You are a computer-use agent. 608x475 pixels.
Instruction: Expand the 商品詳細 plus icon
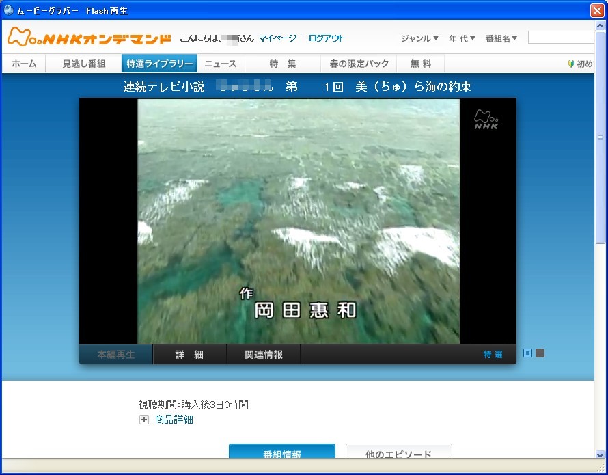(144, 420)
